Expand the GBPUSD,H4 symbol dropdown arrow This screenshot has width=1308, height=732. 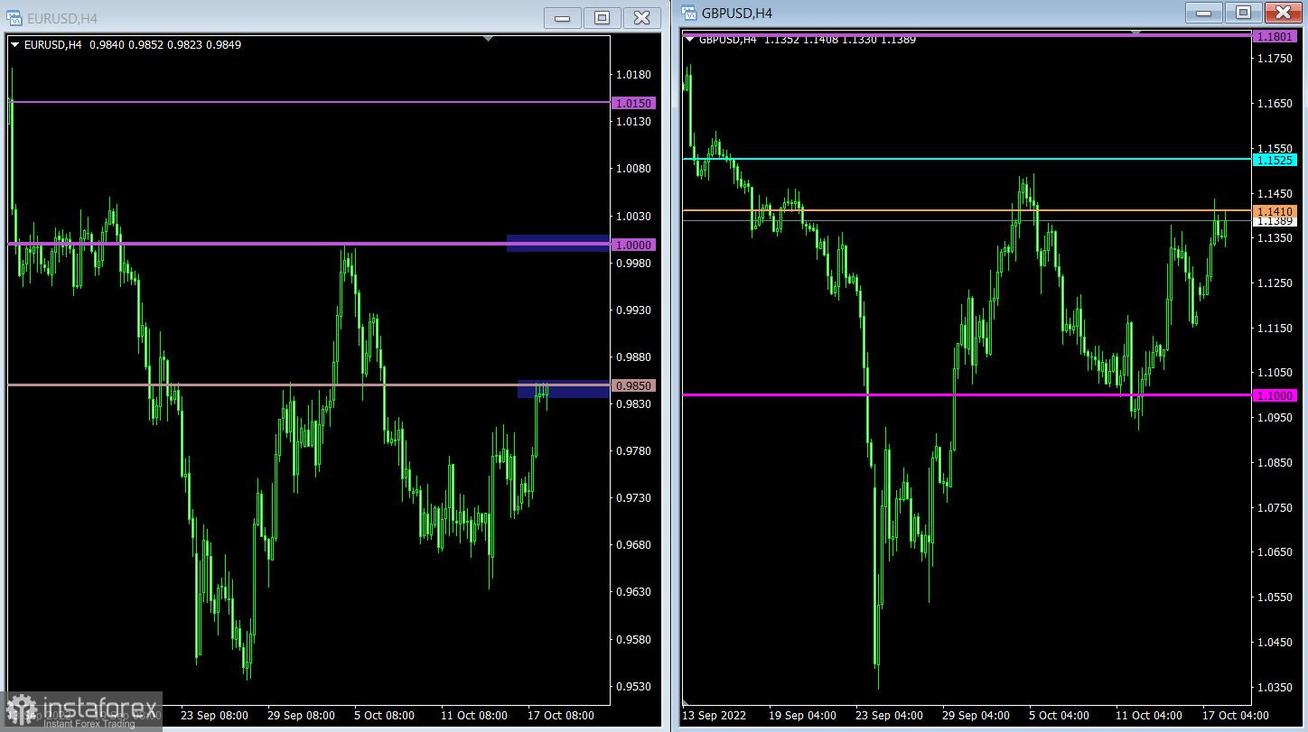[x=690, y=40]
